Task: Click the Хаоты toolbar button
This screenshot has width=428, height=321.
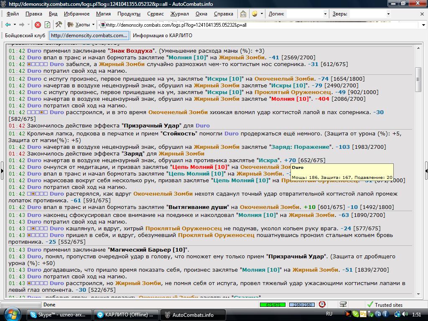Action: pos(79,25)
